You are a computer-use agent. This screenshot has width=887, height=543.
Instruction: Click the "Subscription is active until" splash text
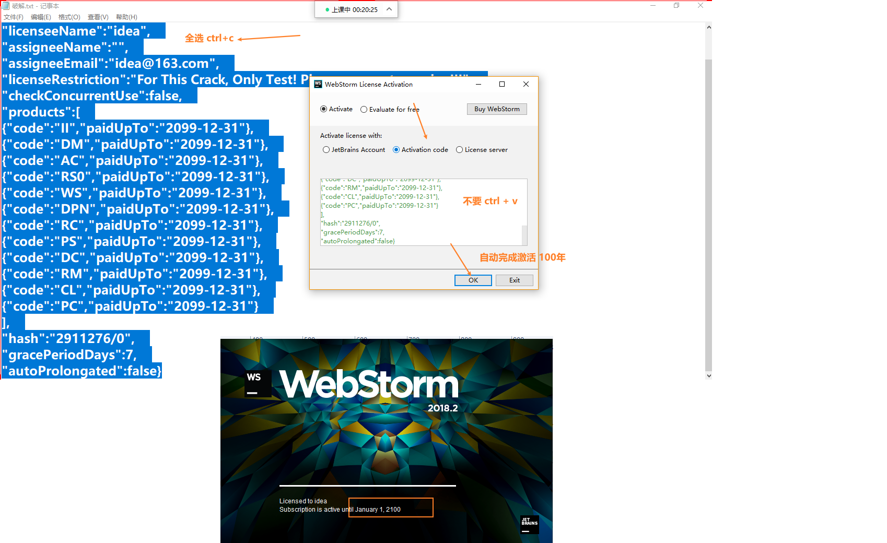pyautogui.click(x=316, y=510)
